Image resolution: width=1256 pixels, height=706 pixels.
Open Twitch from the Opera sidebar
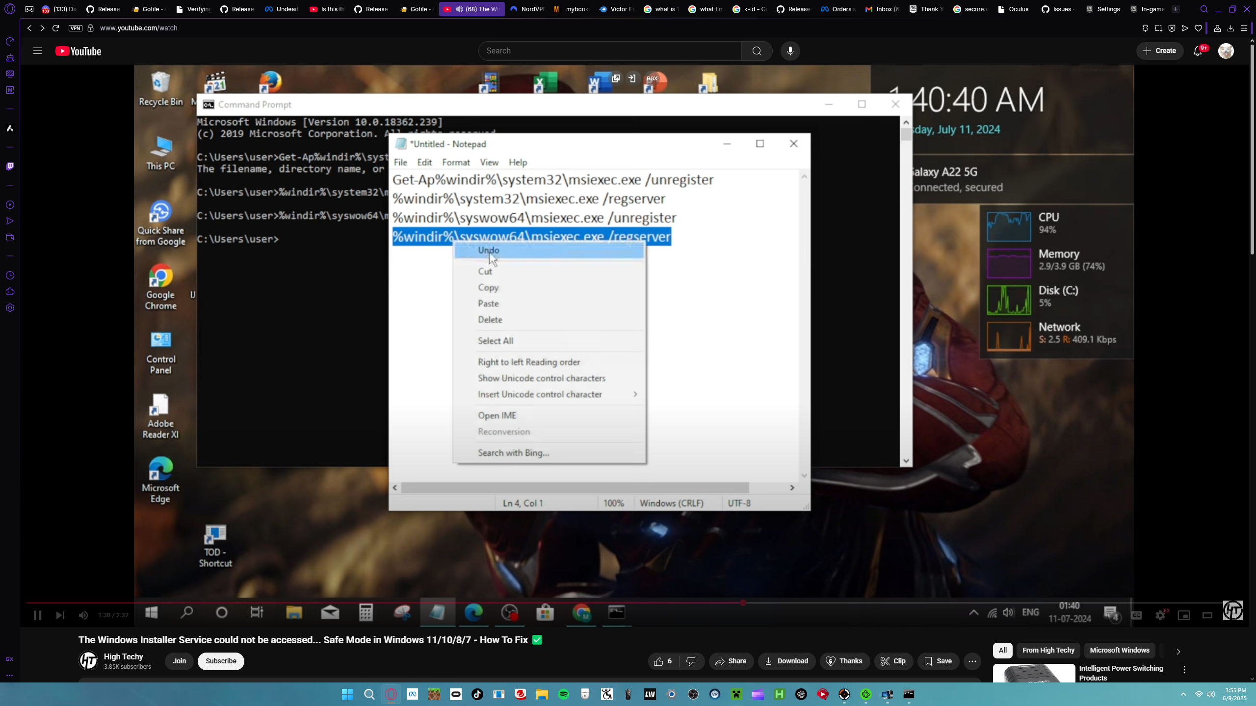(10, 166)
